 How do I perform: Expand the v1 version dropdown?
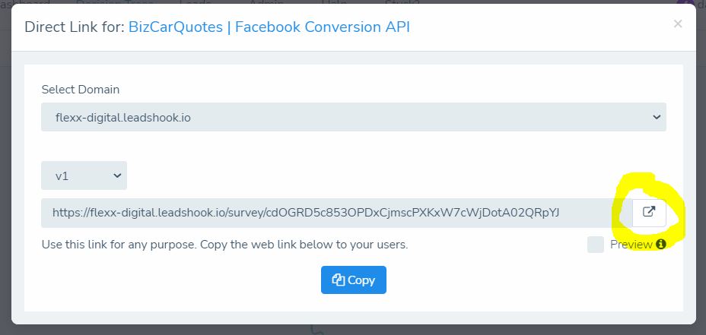[84, 175]
